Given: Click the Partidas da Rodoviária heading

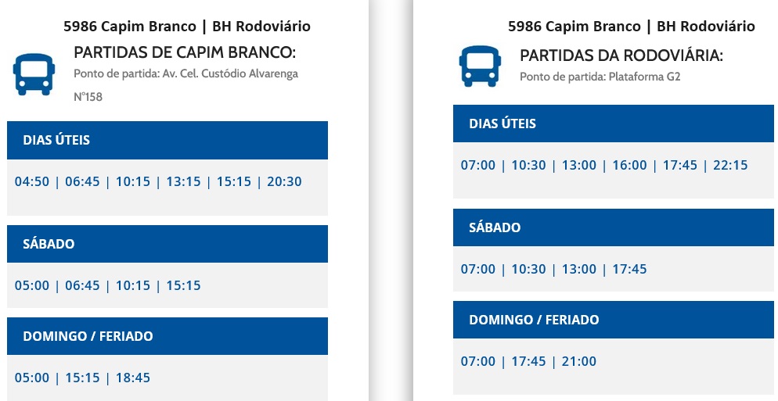Looking at the screenshot, I should click(621, 55).
